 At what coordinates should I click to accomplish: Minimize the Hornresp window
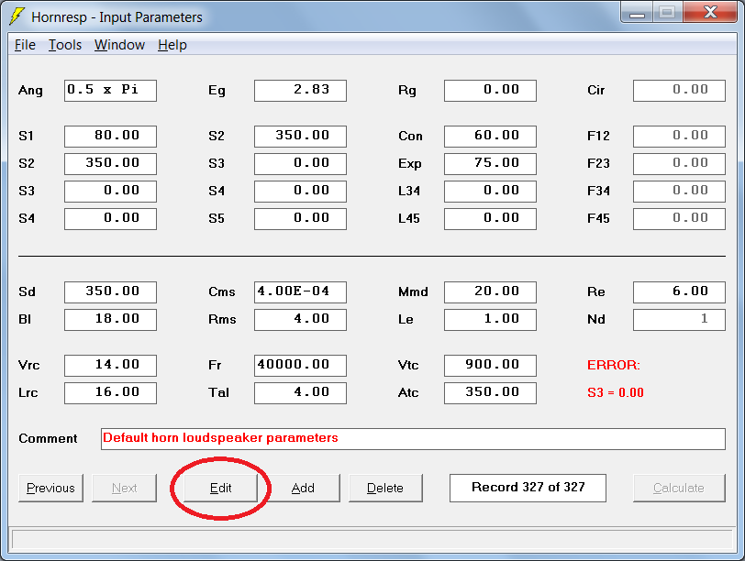coord(637,13)
